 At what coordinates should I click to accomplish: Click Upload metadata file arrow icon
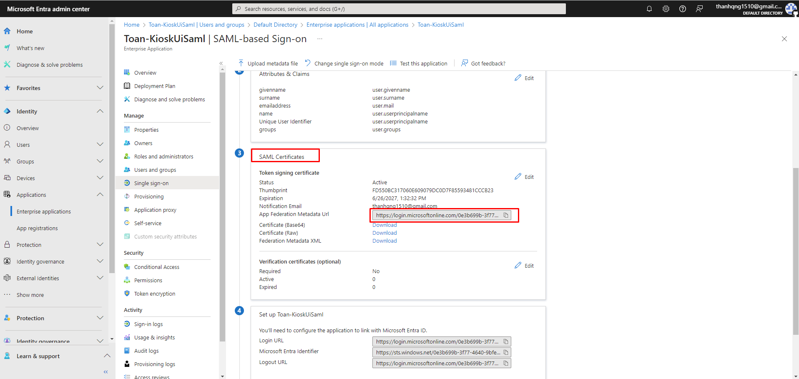click(x=241, y=63)
